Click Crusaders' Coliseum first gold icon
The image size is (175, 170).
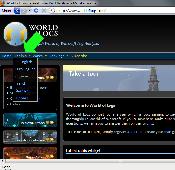tap(47, 140)
